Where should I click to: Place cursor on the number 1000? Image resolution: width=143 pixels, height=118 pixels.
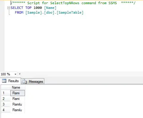(x=38, y=8)
